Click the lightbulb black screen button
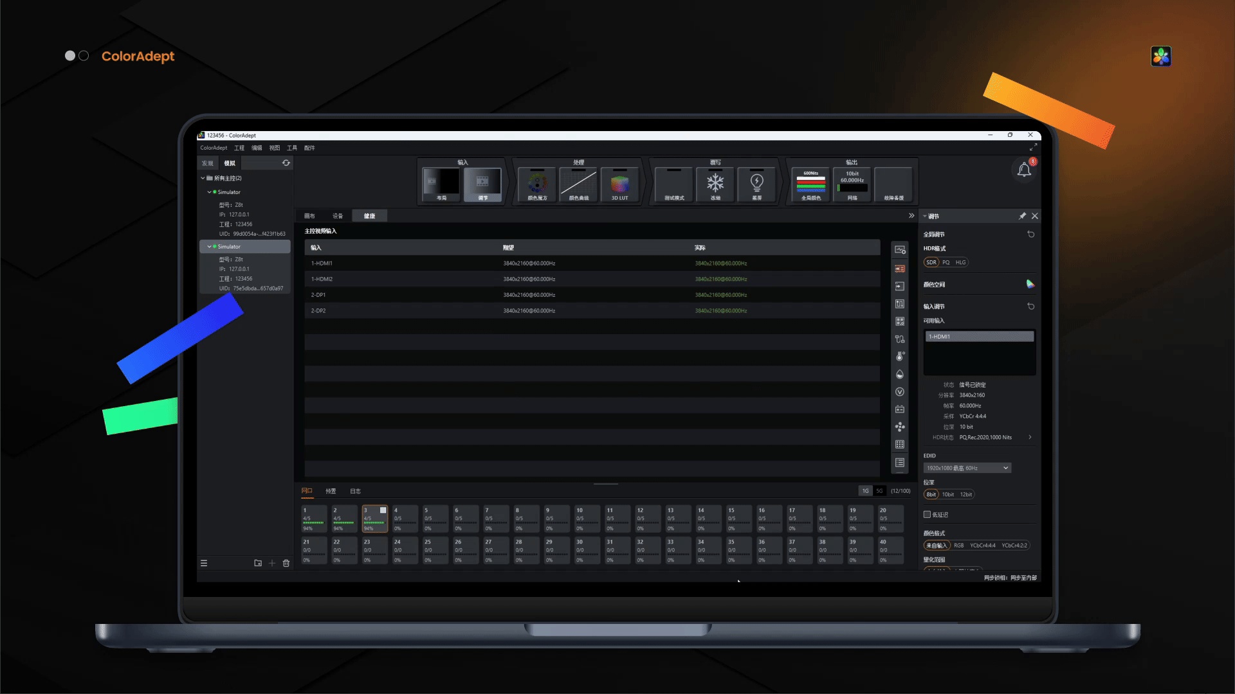This screenshot has height=694, width=1235. (756, 184)
